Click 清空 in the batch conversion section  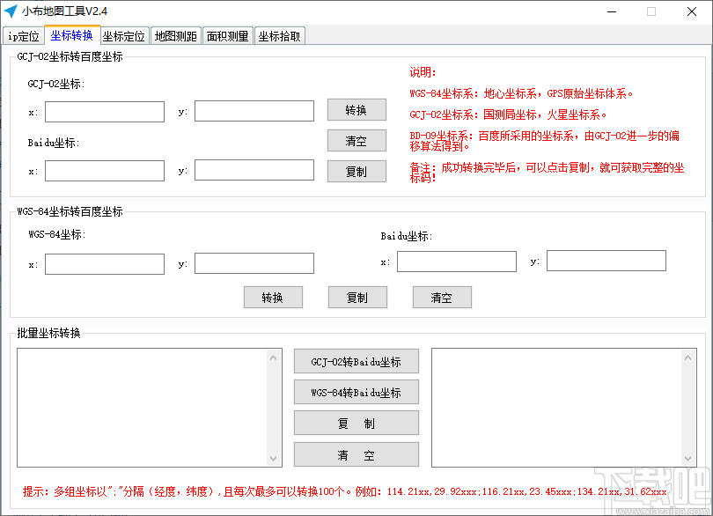pyautogui.click(x=356, y=453)
